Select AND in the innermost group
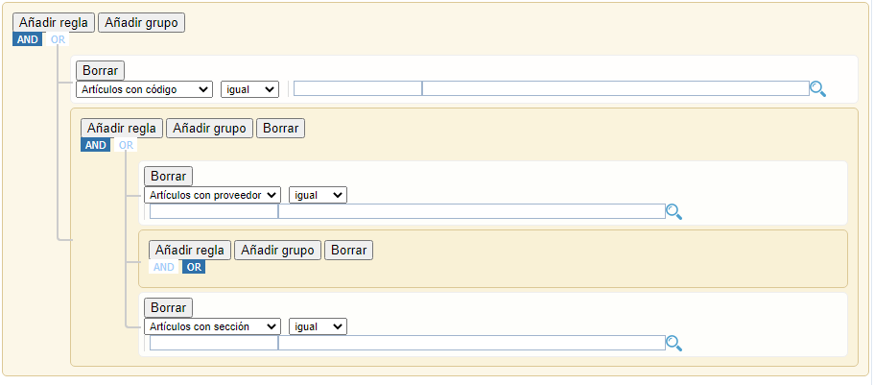Image resolution: width=874 pixels, height=385 pixels. pos(164,268)
